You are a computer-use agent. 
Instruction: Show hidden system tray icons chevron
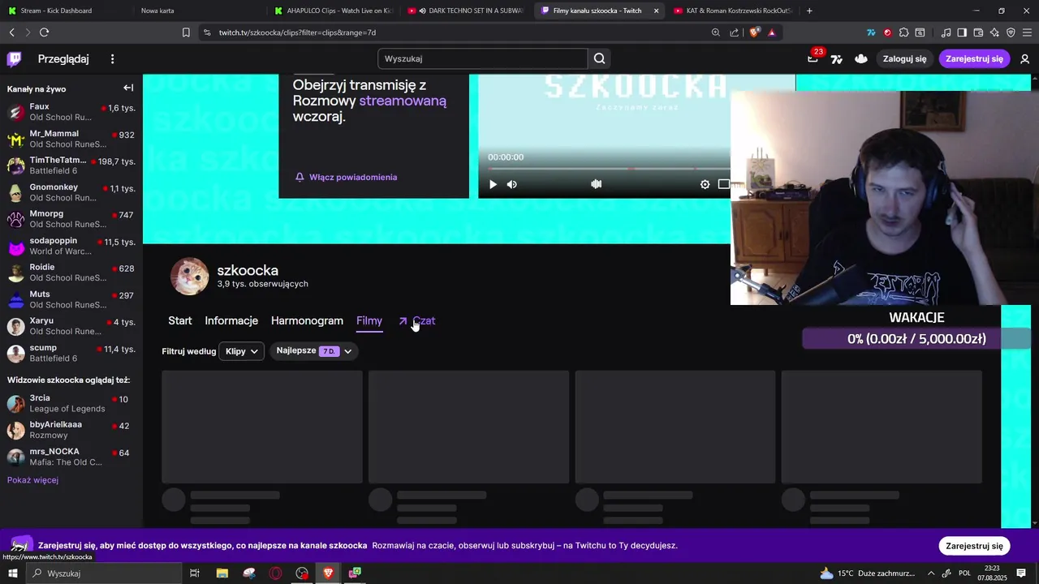(931, 573)
